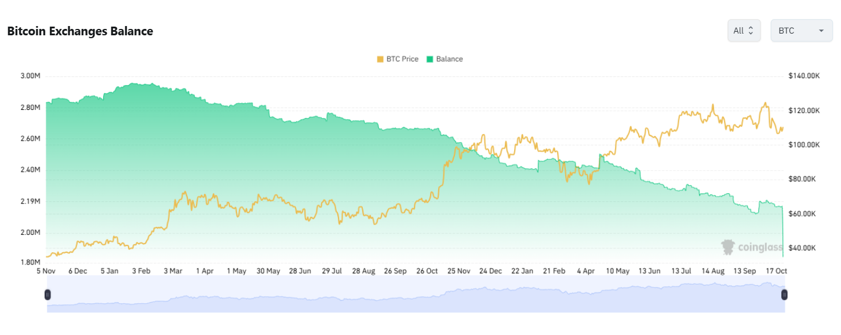Click the coinglass watermark text
Viewport: 841px width, 335px height.
(x=760, y=248)
